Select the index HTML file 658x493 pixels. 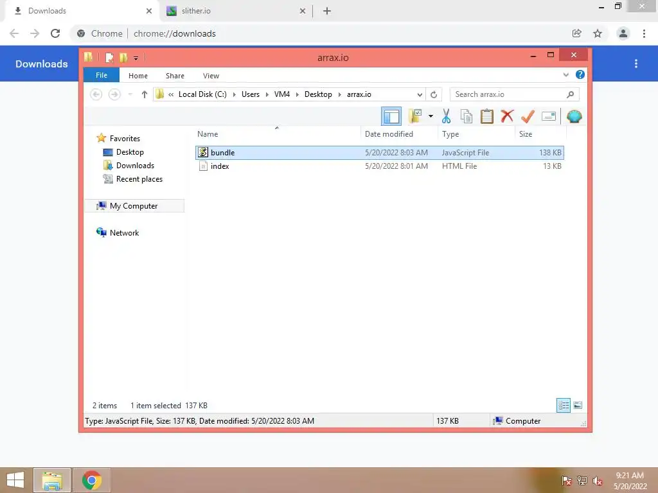[379, 166]
